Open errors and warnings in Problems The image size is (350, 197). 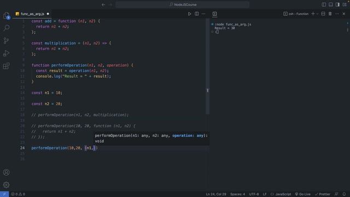pos(18,194)
